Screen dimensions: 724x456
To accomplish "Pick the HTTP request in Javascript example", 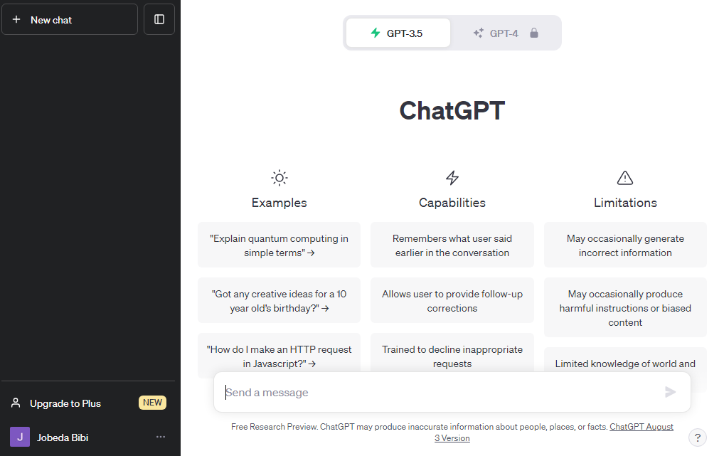I will [x=279, y=356].
